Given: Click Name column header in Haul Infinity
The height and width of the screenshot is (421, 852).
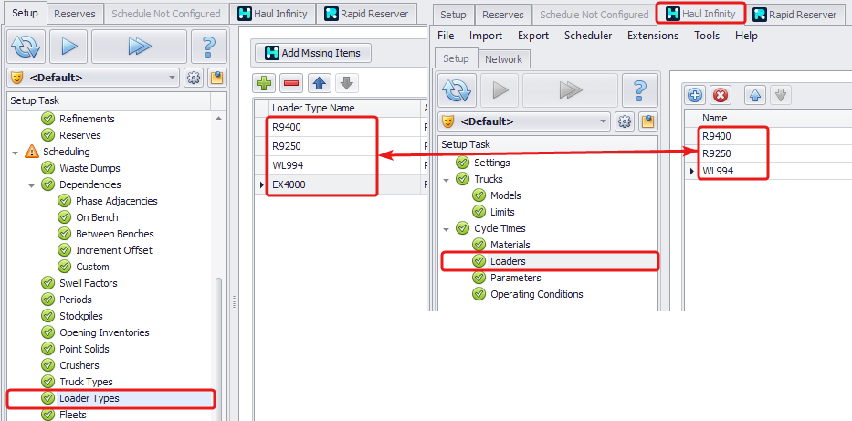Looking at the screenshot, I should click(x=774, y=118).
